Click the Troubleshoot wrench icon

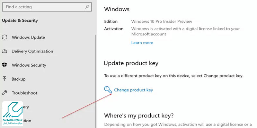coord(4,93)
